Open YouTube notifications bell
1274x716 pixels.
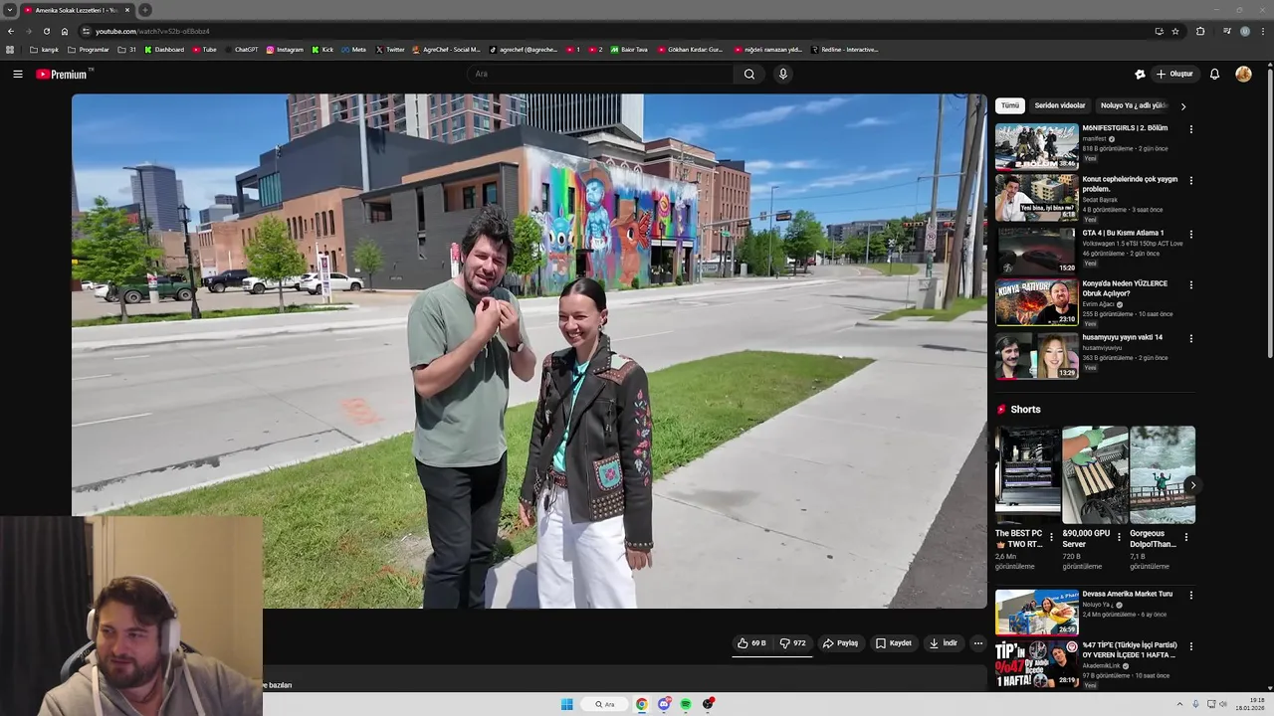click(x=1214, y=74)
